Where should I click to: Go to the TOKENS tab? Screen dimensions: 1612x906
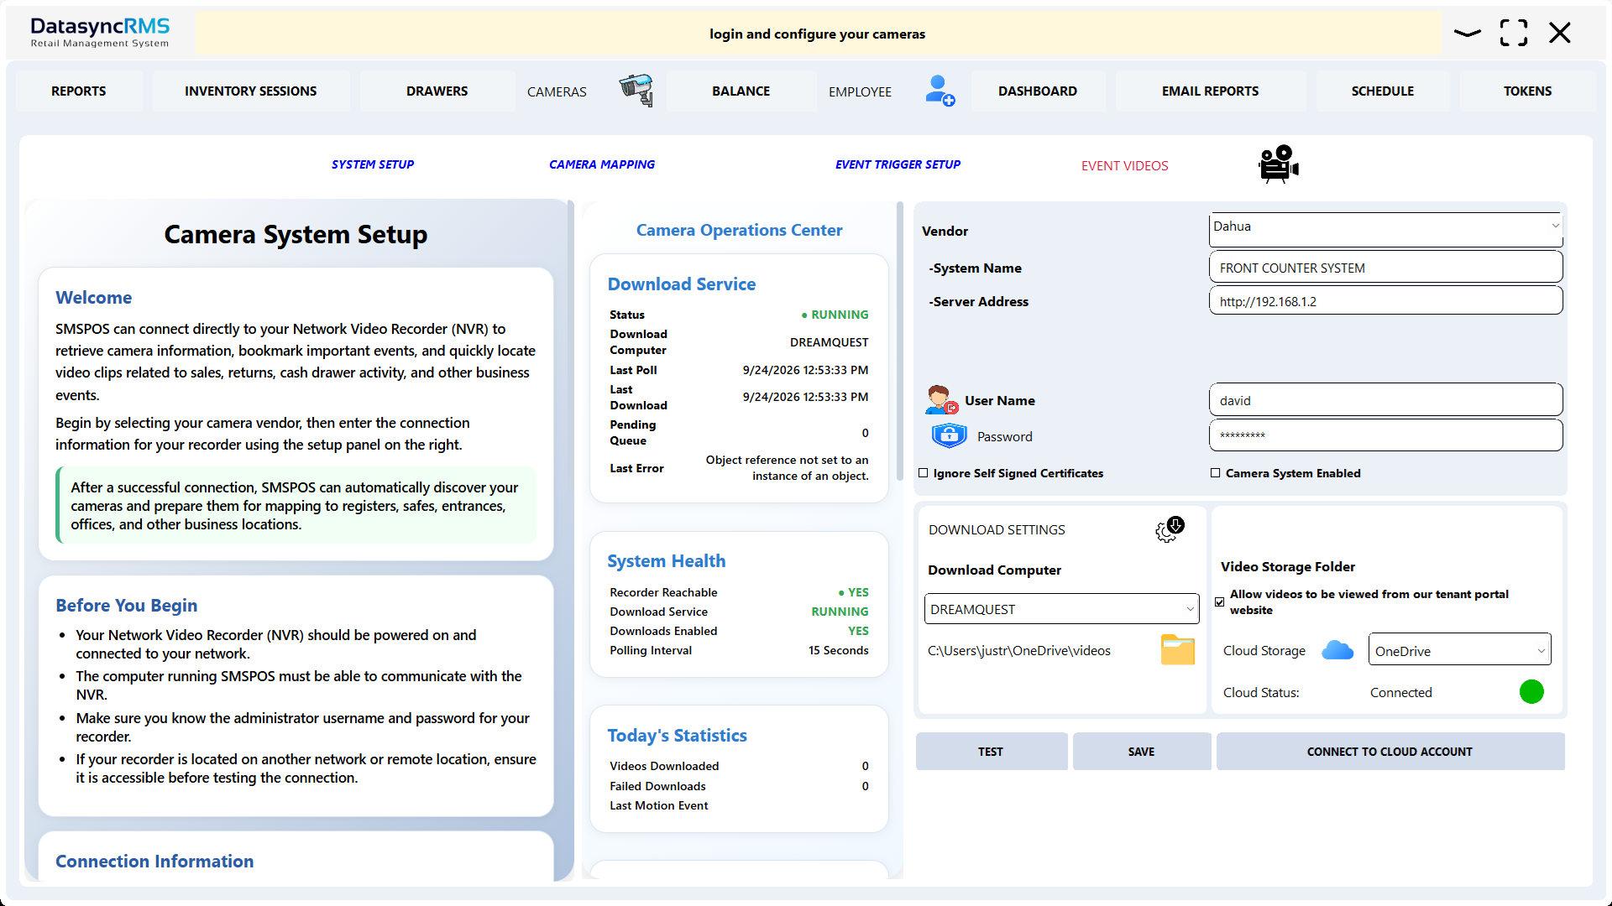click(x=1528, y=91)
